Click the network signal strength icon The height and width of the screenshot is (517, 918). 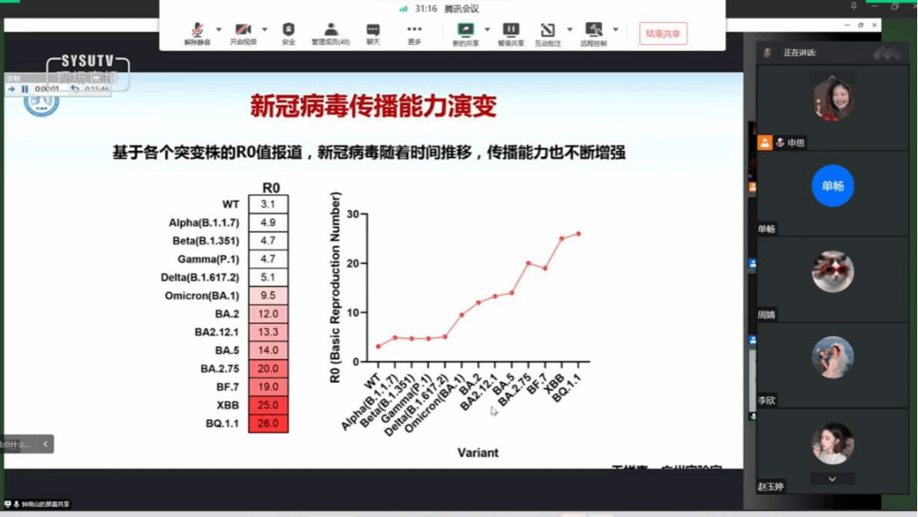coord(404,8)
